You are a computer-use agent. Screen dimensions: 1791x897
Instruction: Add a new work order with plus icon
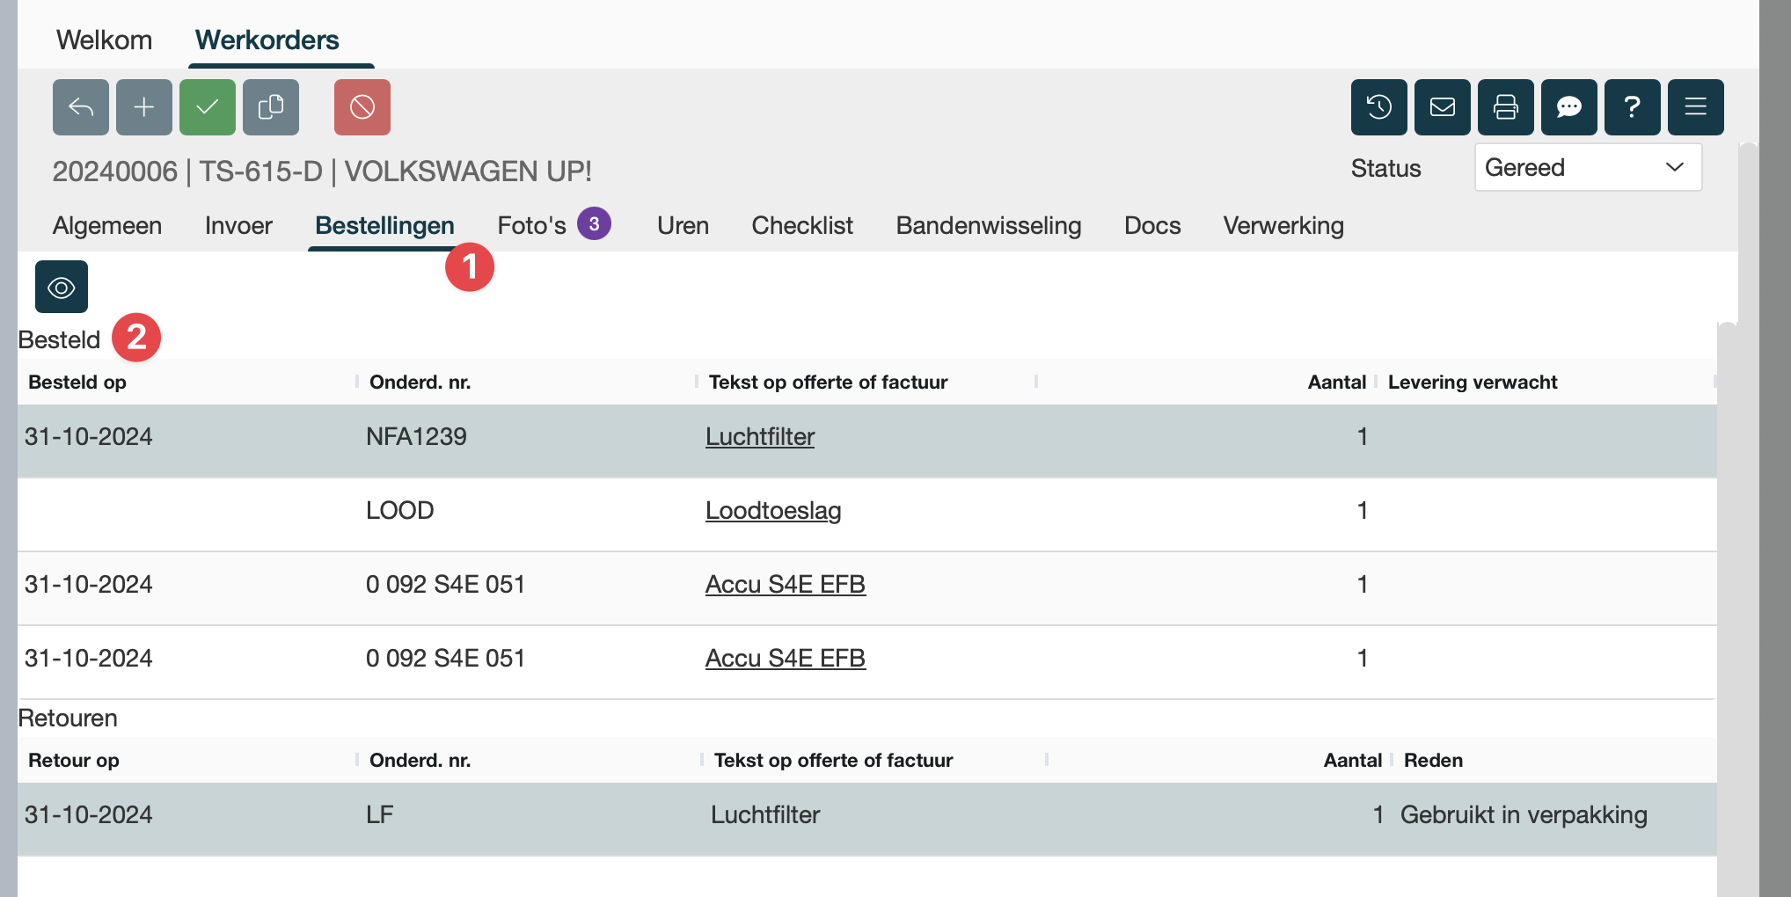(144, 107)
